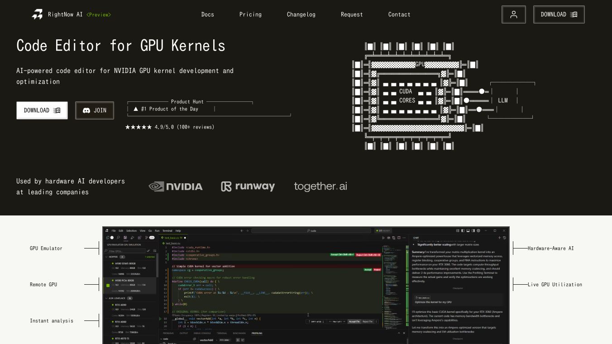Start a new chat with the plus icon

coord(499,238)
